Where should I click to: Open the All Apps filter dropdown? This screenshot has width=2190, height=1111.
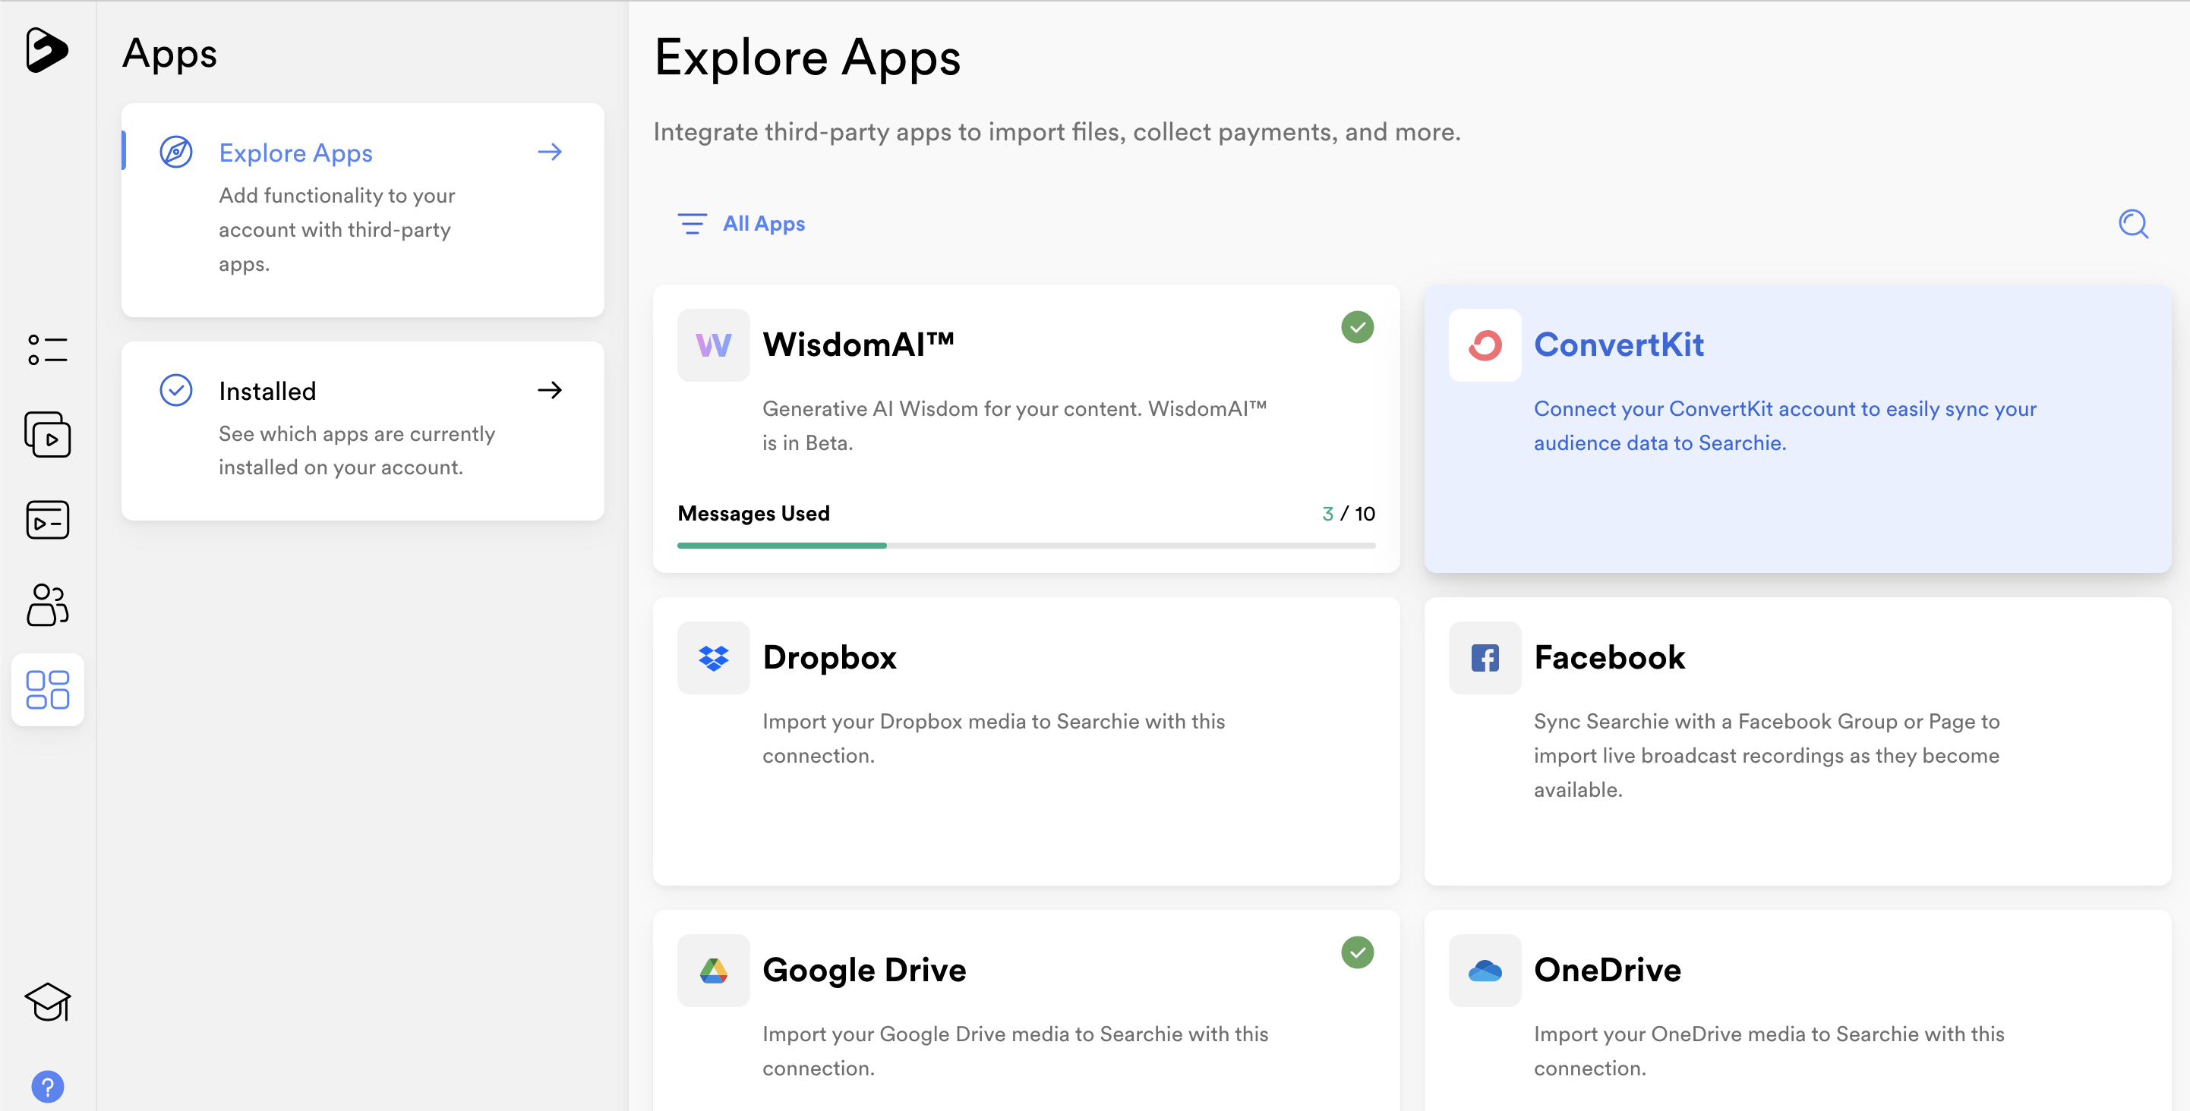(741, 223)
